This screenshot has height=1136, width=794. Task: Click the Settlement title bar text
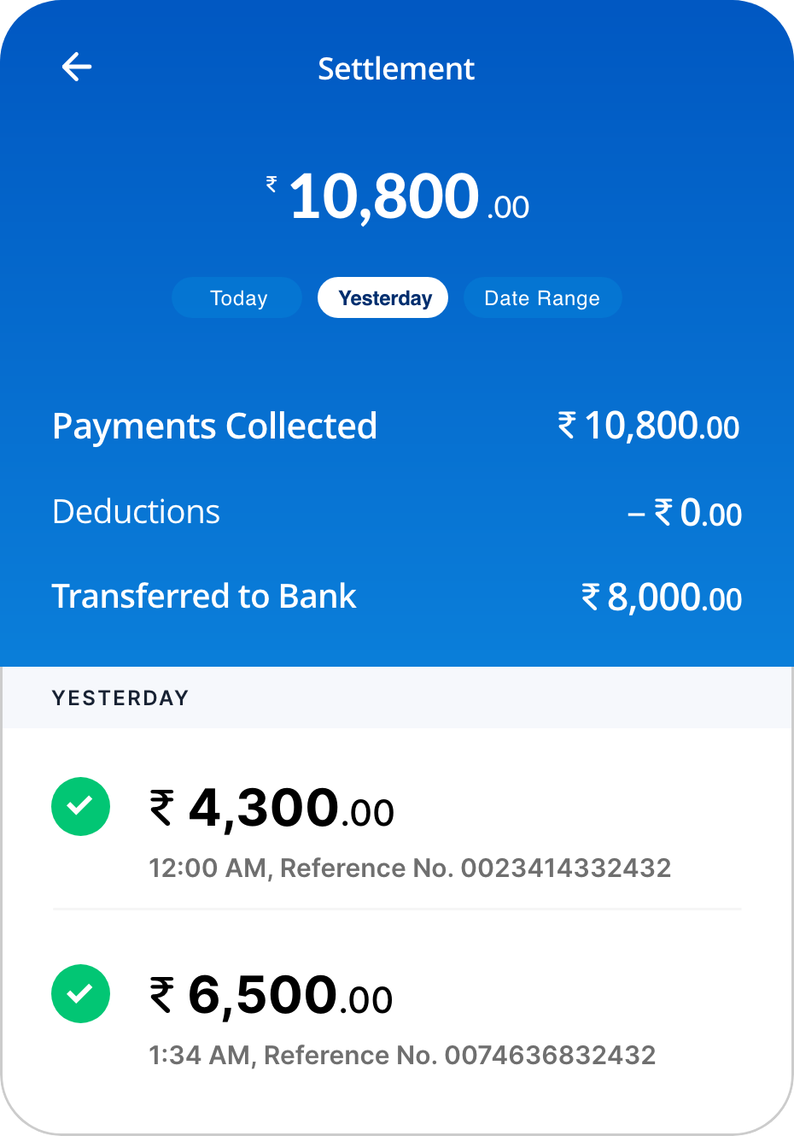[396, 68]
